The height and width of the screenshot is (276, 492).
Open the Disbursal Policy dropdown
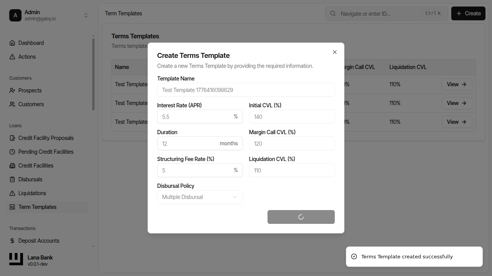(200, 197)
